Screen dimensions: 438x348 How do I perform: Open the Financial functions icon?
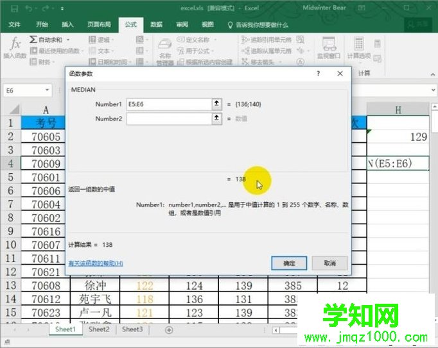pyautogui.click(x=33, y=62)
